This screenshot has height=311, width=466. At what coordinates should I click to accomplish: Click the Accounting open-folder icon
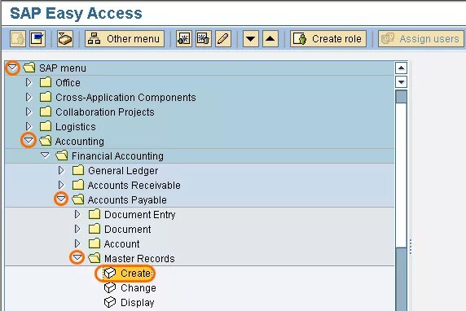point(46,141)
